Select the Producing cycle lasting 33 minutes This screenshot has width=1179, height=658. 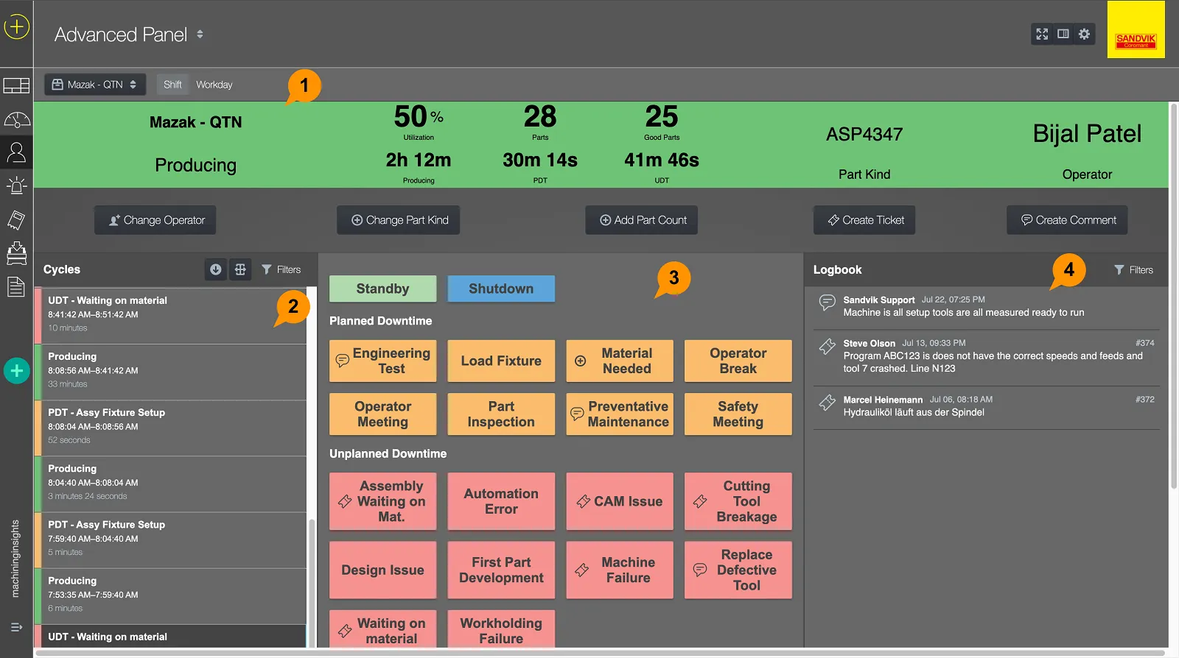[x=171, y=371]
